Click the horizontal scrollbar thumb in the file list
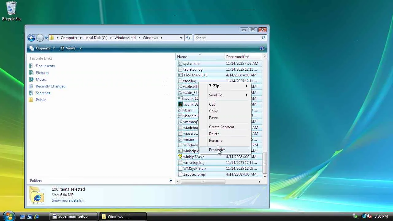 coord(203,182)
